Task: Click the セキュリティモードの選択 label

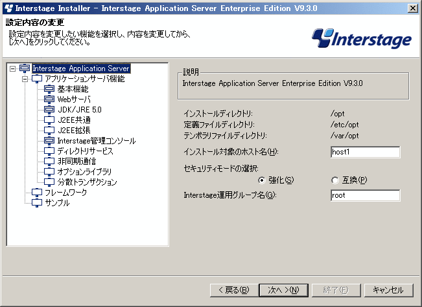Action: (221, 169)
